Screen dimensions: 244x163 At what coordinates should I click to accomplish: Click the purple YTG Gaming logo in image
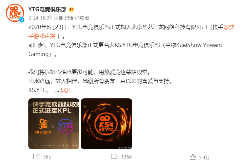pyautogui.click(x=65, y=126)
